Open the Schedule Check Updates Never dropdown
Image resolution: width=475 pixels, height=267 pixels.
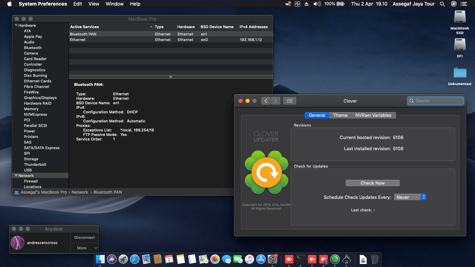(x=410, y=197)
